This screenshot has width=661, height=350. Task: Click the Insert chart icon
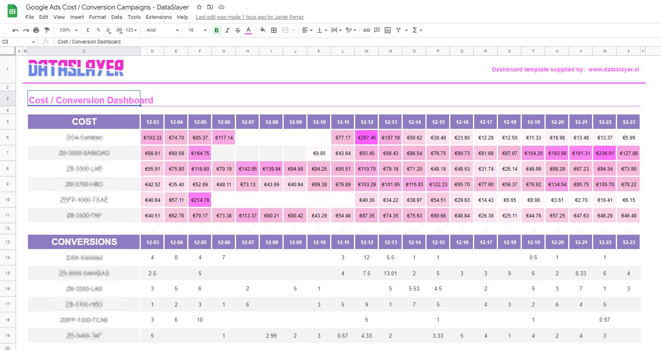[x=388, y=30]
